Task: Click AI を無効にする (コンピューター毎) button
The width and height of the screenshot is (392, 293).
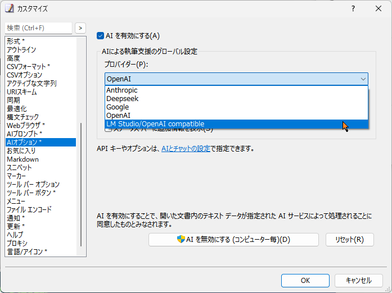Action: point(233,240)
